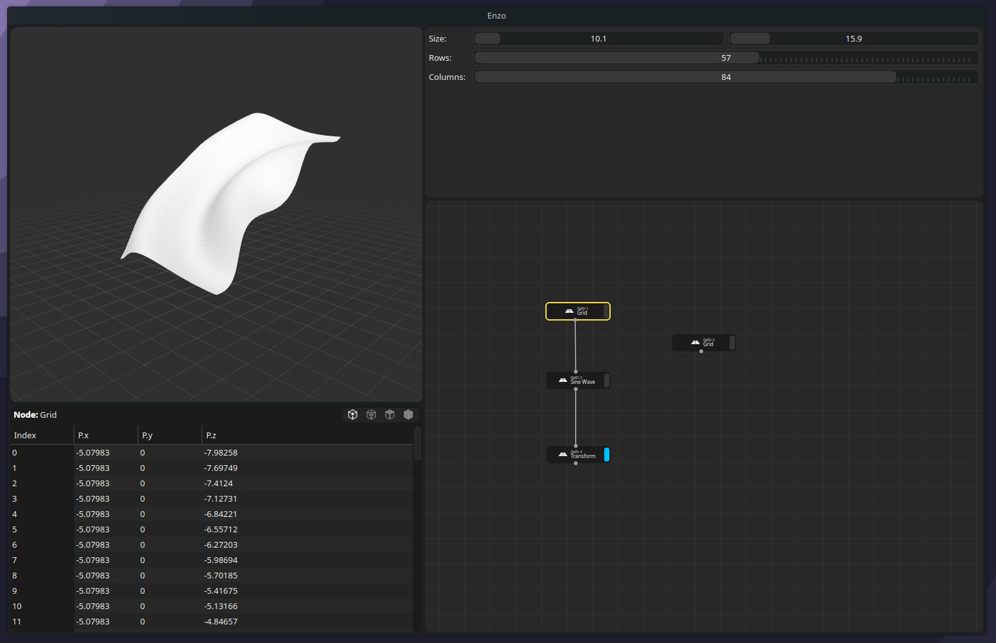Select the solid cube shading icon
The image size is (996, 643).
(x=390, y=414)
